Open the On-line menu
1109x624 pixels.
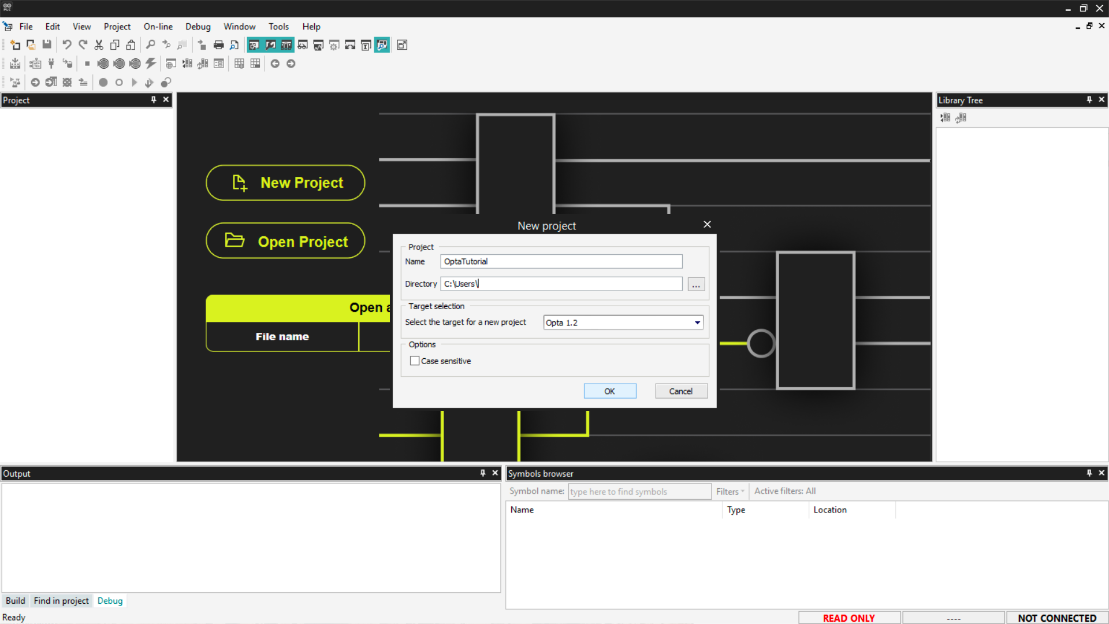pyautogui.click(x=158, y=27)
